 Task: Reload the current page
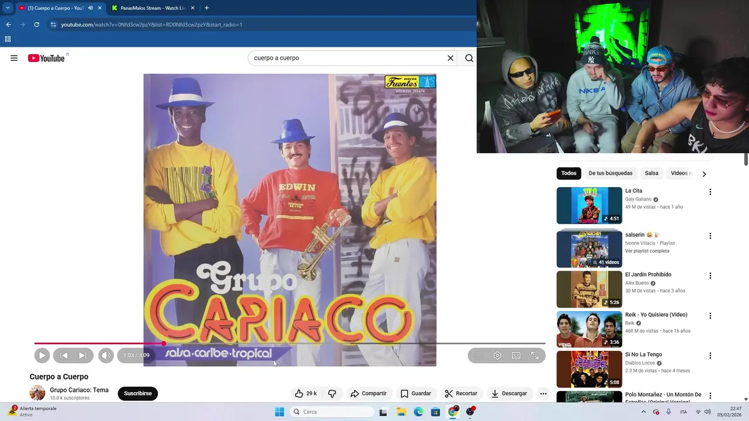pos(36,25)
